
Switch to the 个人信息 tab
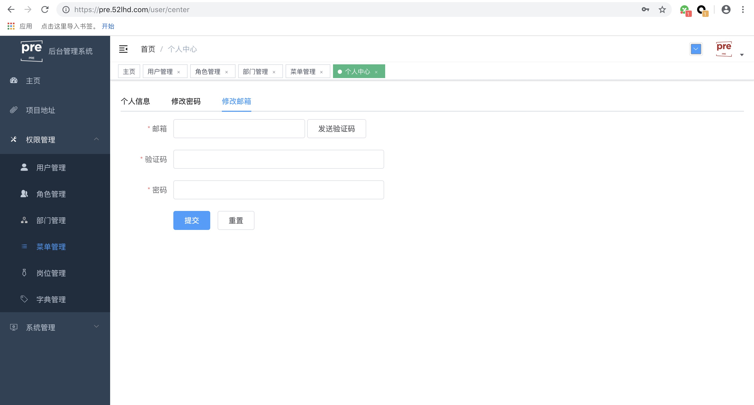(x=135, y=101)
